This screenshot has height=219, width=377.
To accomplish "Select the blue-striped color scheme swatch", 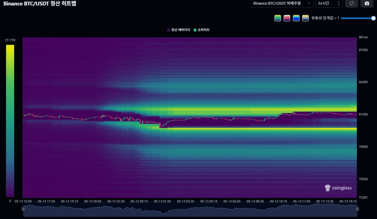I will click(x=296, y=18).
